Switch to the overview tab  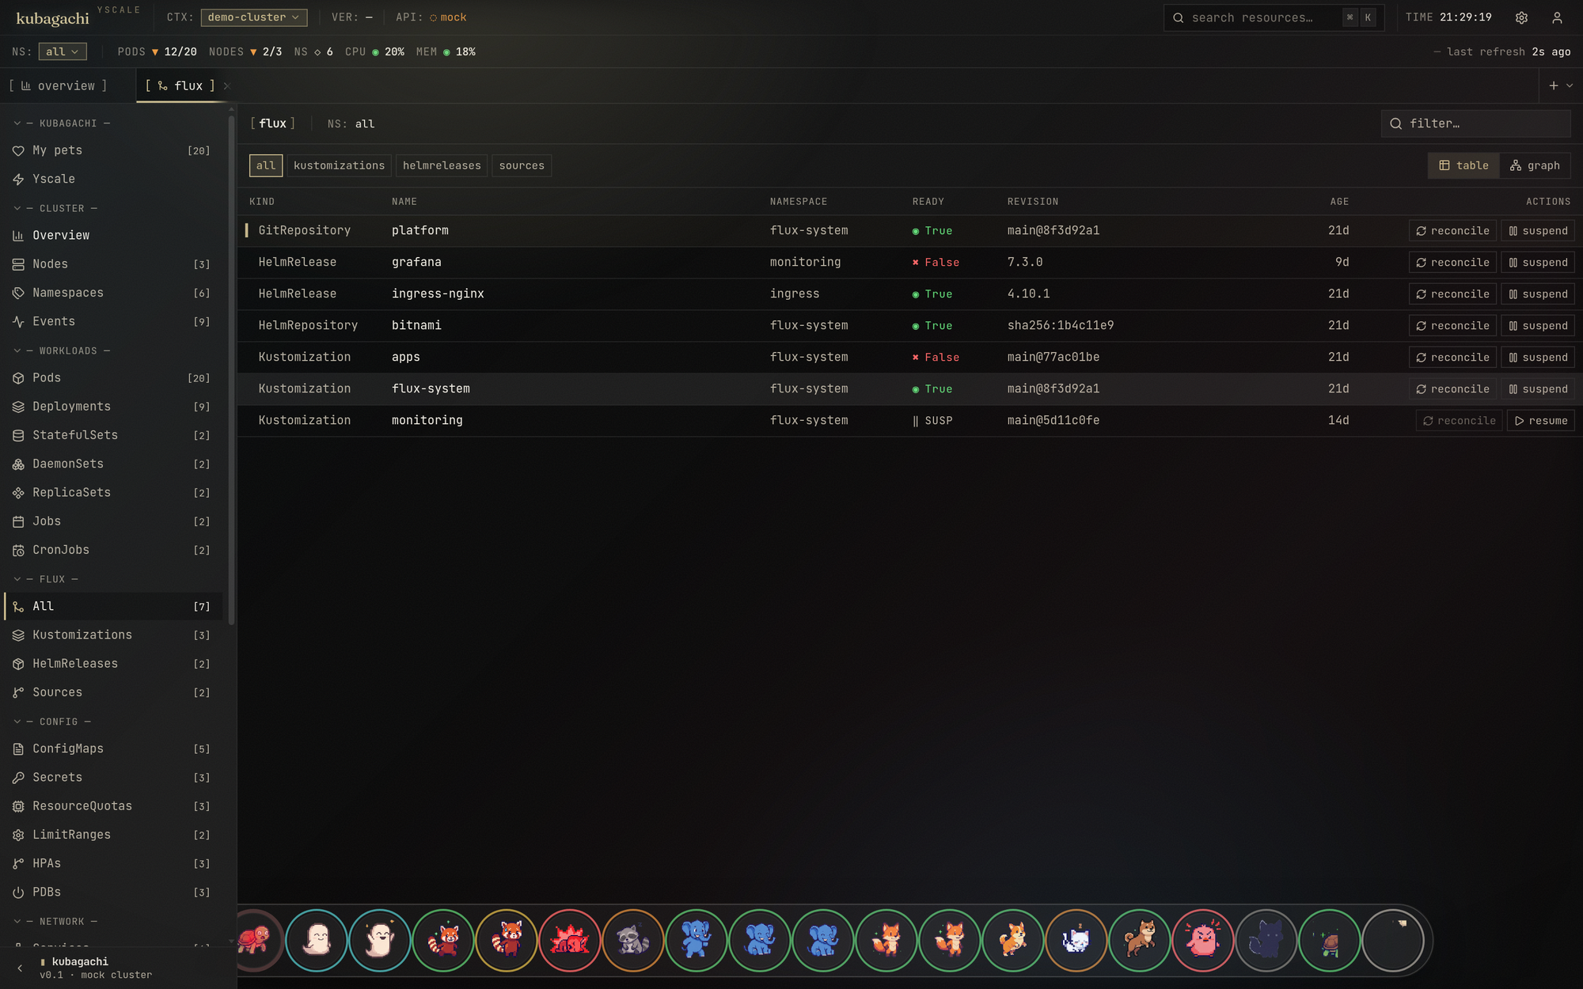coord(58,85)
